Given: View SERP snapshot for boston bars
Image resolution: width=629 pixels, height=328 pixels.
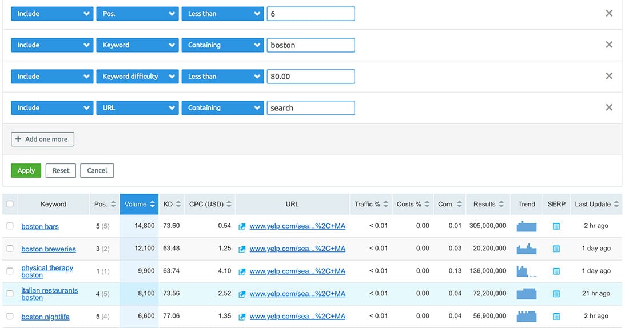Looking at the screenshot, I should pyautogui.click(x=556, y=226).
